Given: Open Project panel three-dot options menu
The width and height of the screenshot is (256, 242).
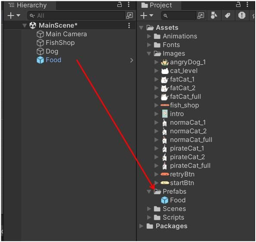Looking at the screenshot, I should (247, 5).
